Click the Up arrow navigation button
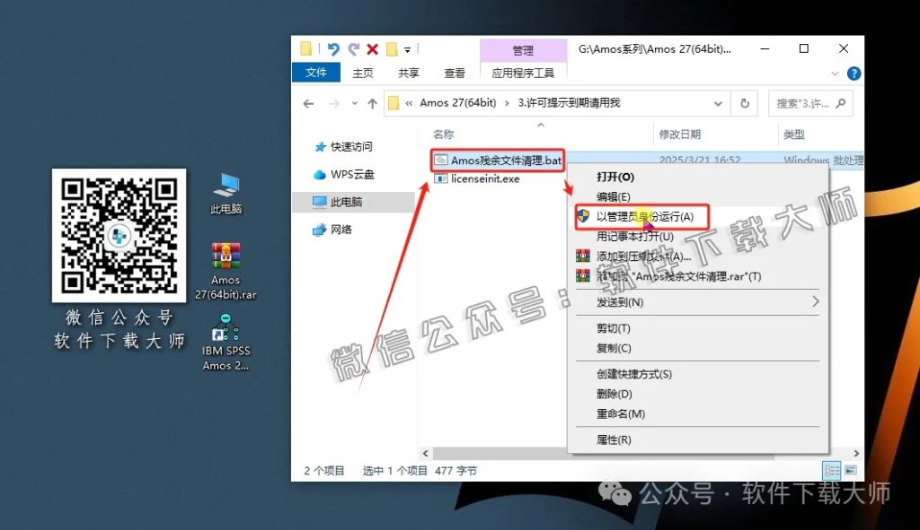 coord(374,103)
